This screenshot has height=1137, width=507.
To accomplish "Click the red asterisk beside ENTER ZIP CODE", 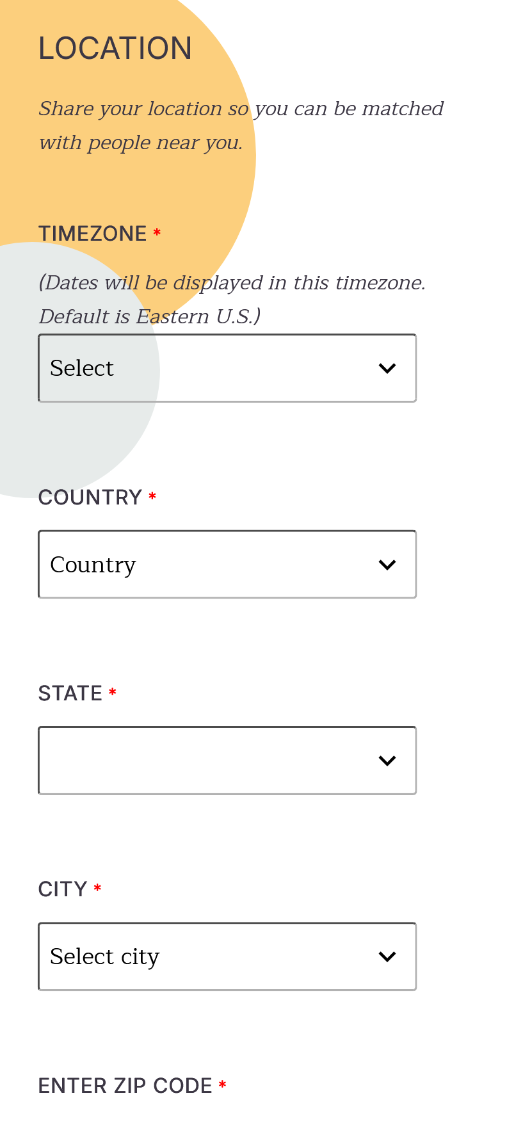I will coord(223,1085).
